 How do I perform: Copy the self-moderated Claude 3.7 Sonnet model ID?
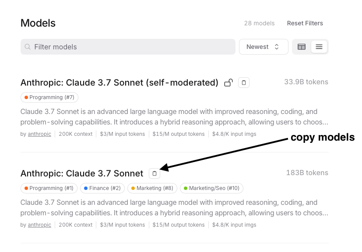coord(244,83)
